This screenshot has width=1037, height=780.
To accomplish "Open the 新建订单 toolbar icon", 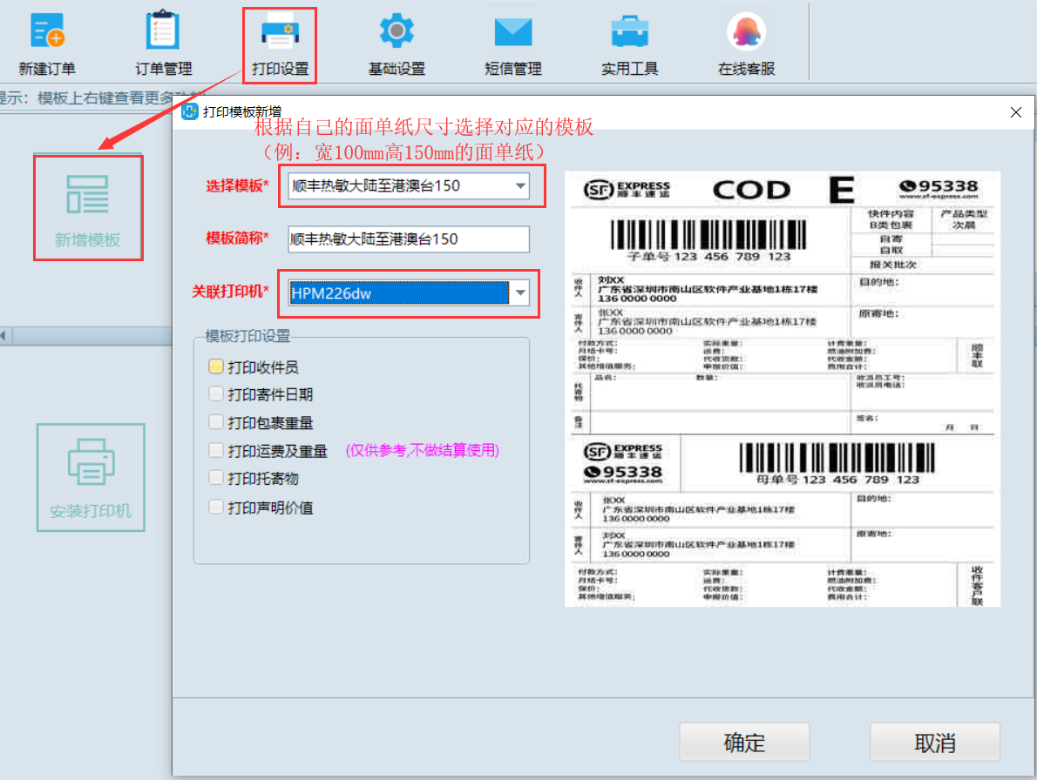I will pyautogui.click(x=47, y=31).
